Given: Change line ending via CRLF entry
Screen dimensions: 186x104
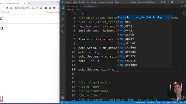Looking at the screenshot, I should tap(163, 102).
